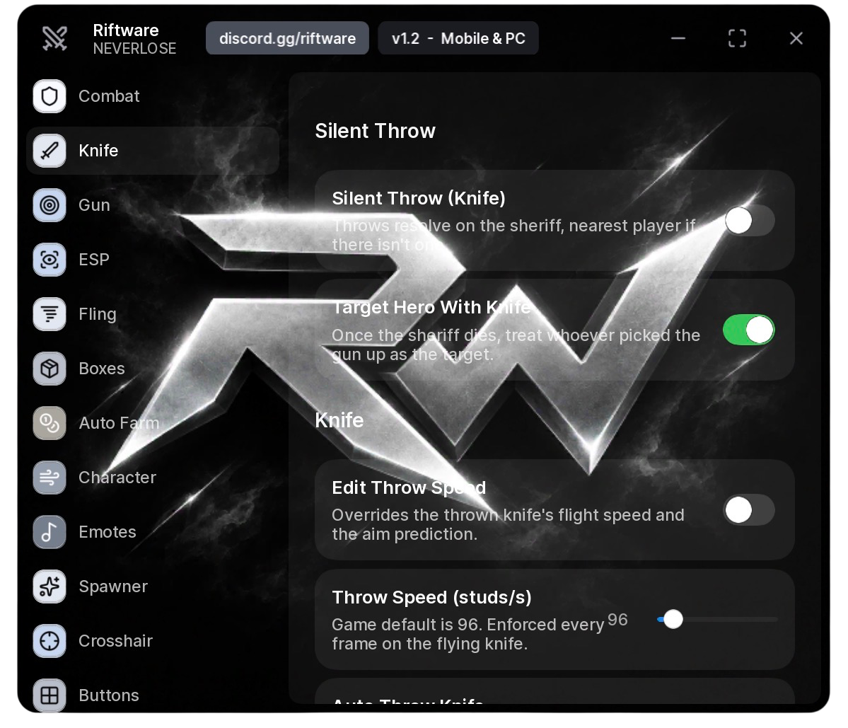
Task: Click the discord.gg/riftware link button
Action: (x=287, y=38)
